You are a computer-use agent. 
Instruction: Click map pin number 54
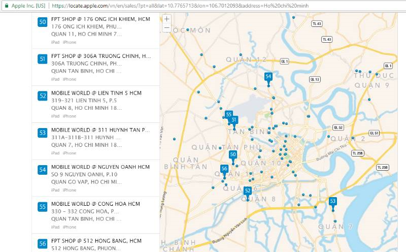point(268,77)
